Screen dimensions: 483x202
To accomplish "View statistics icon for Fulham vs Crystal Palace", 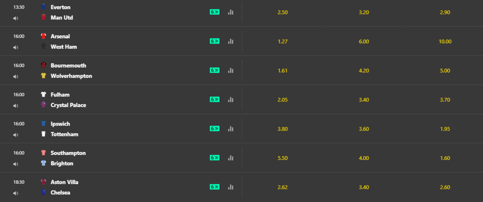I will pos(231,100).
